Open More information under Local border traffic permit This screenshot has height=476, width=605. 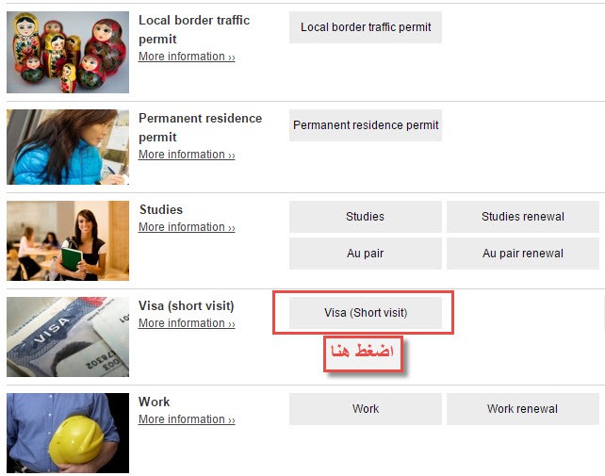coord(187,57)
